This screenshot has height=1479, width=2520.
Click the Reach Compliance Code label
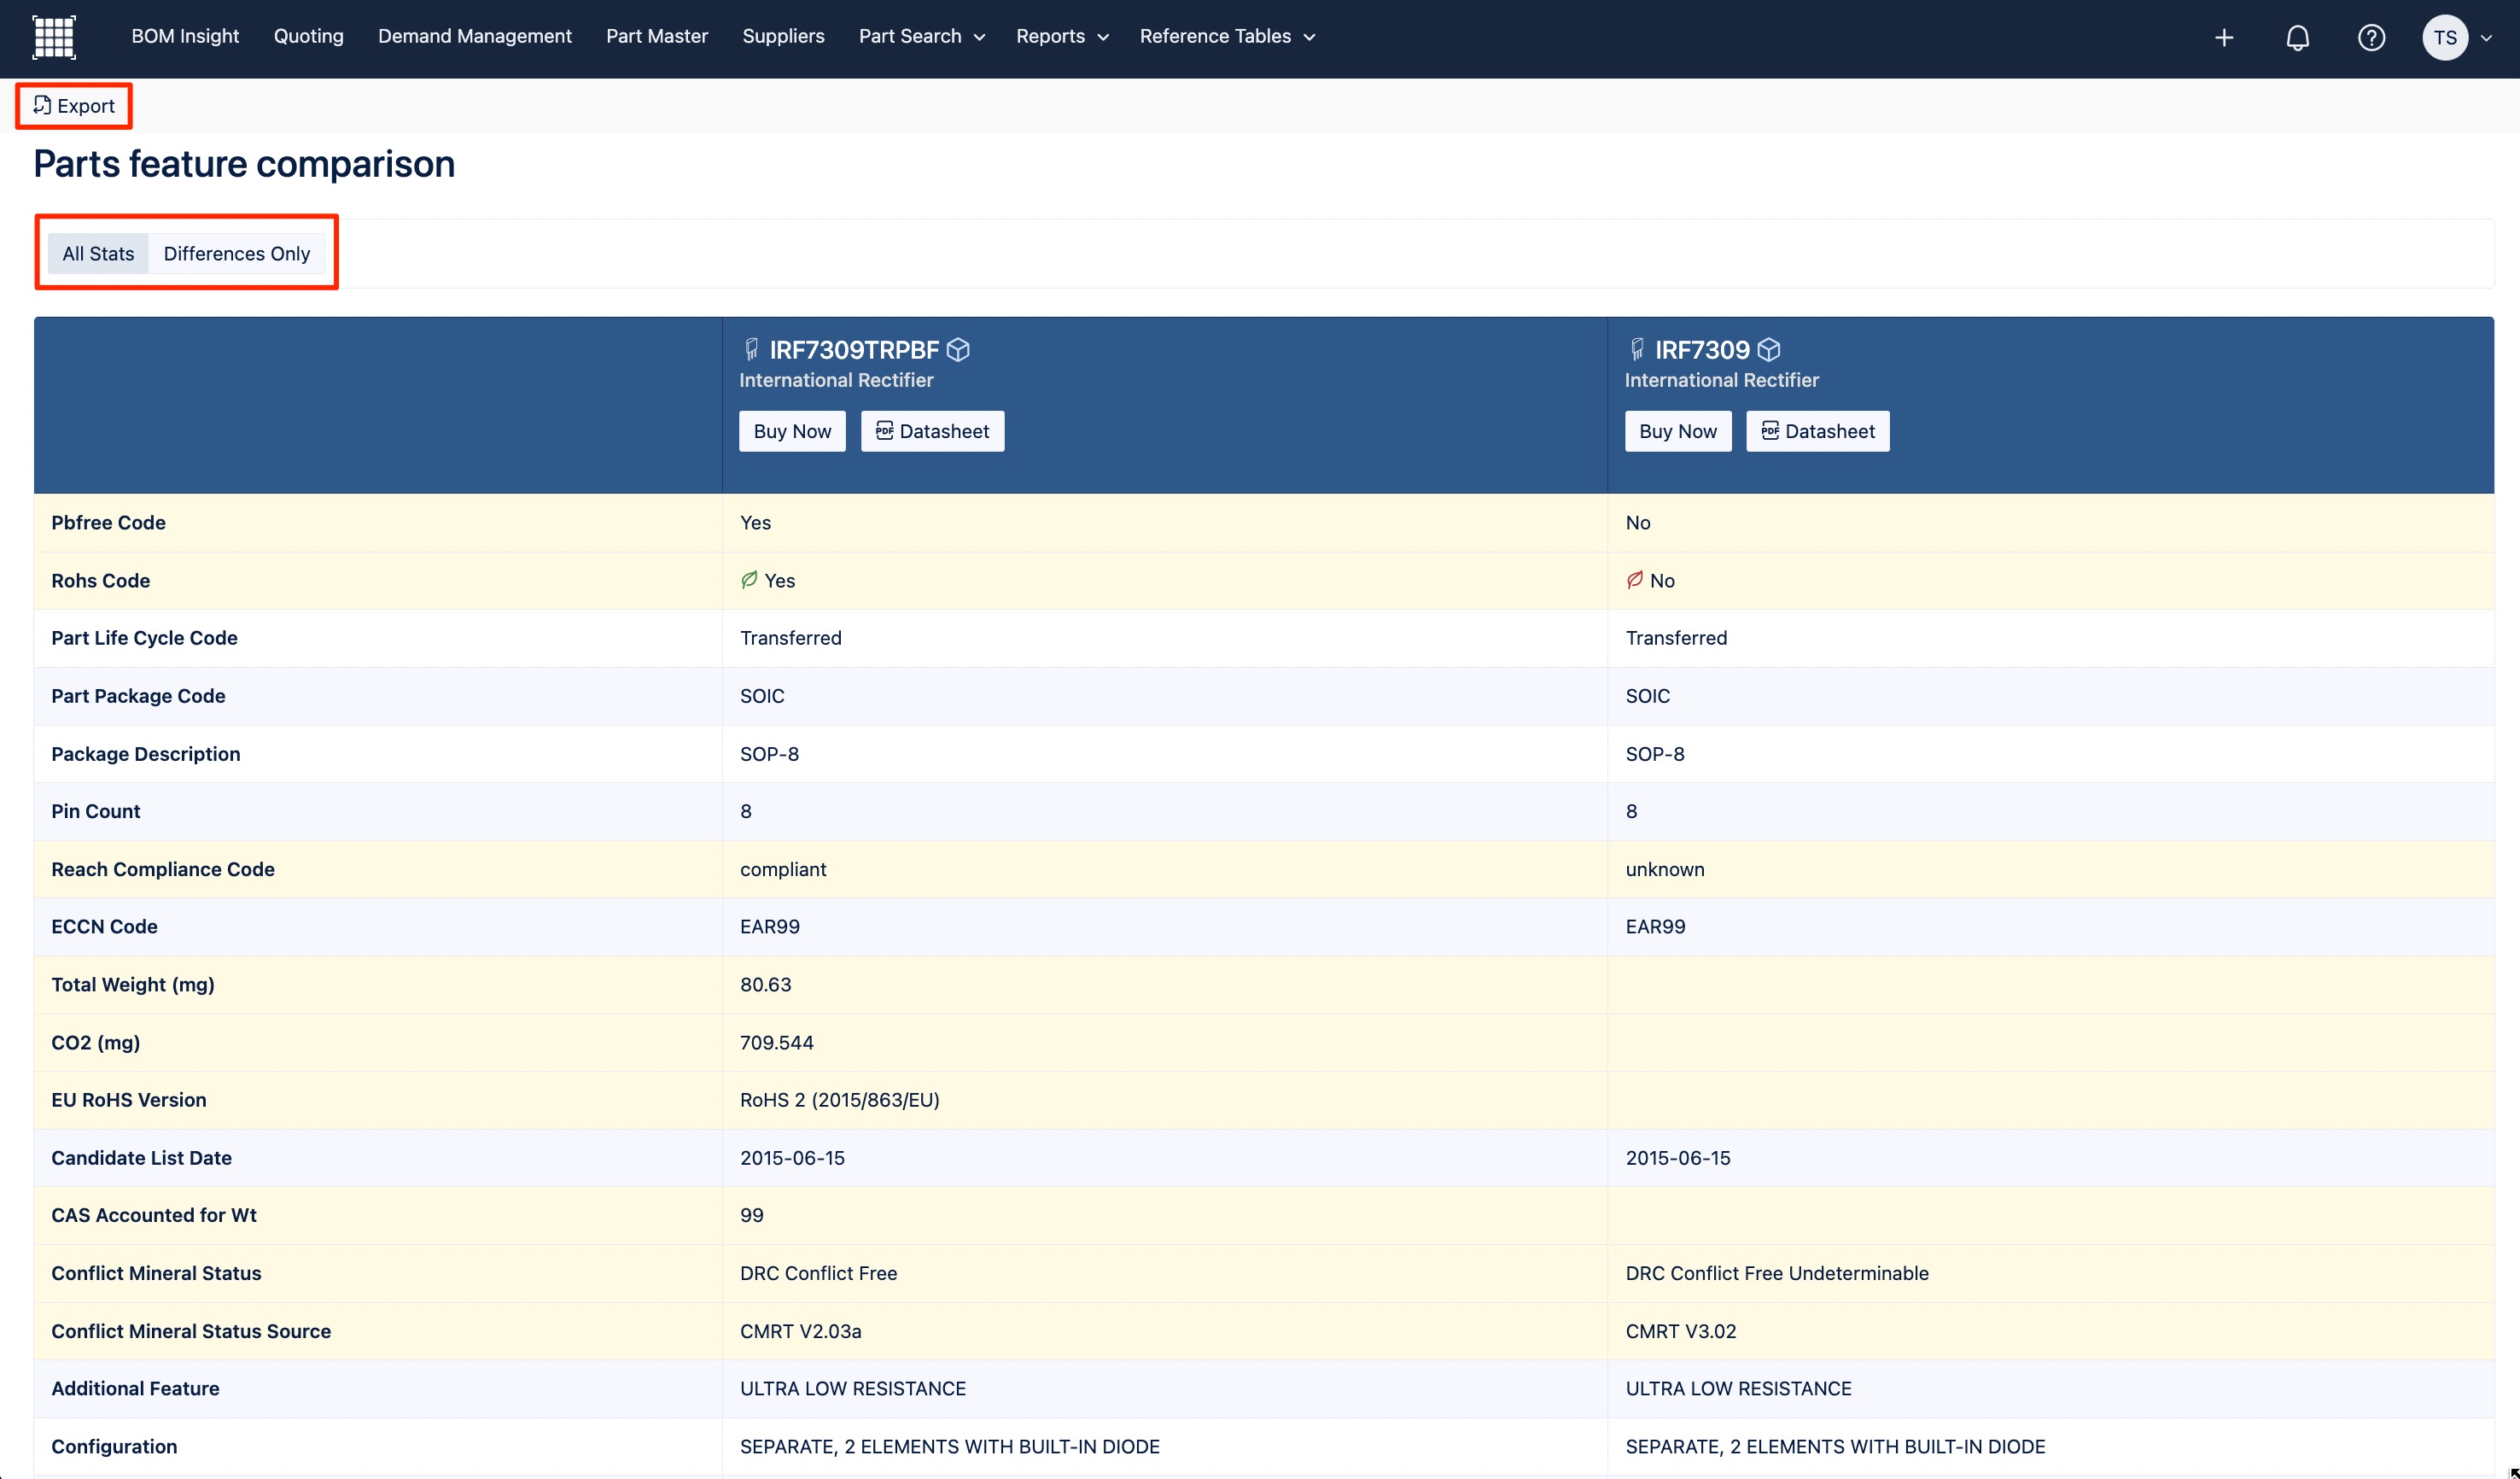click(x=163, y=869)
